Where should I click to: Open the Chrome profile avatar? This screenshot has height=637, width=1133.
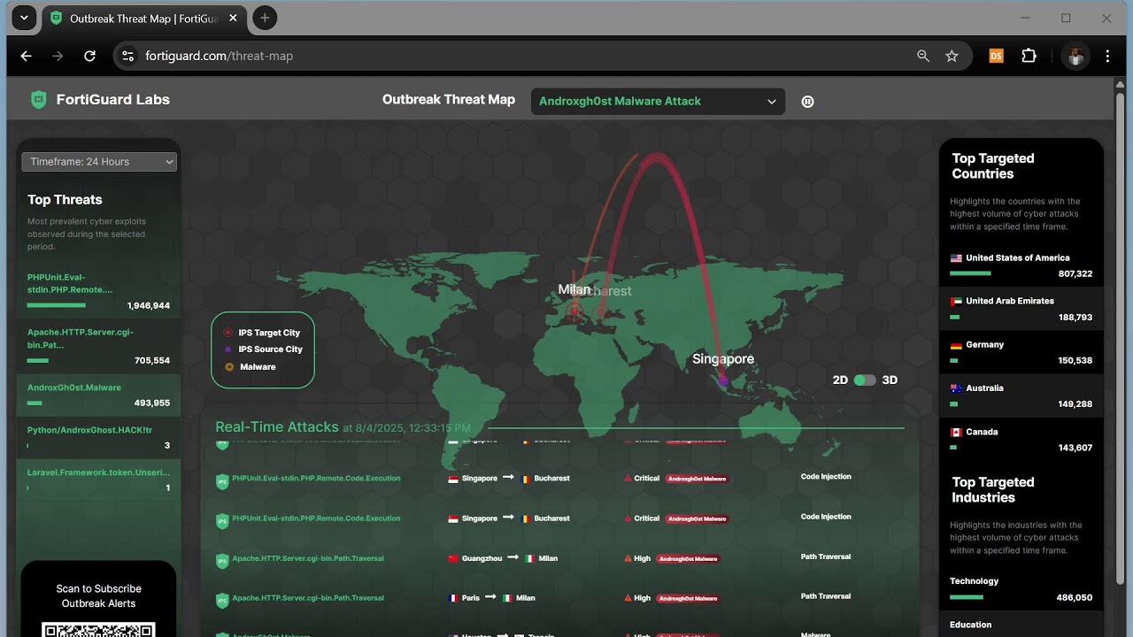pyautogui.click(x=1075, y=56)
